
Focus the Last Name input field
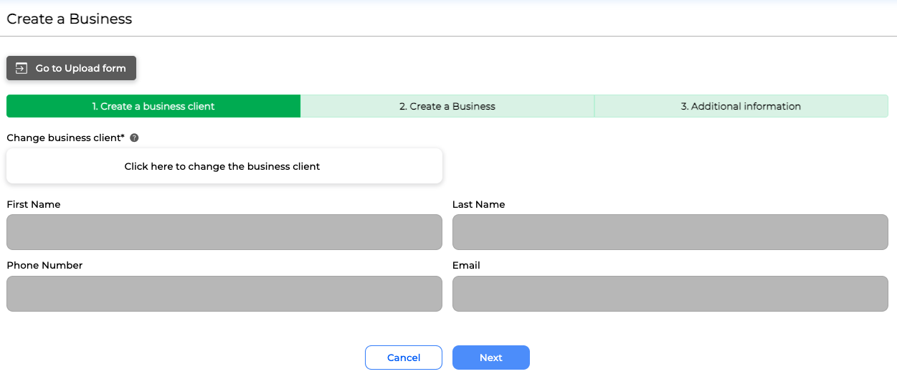[x=670, y=232]
